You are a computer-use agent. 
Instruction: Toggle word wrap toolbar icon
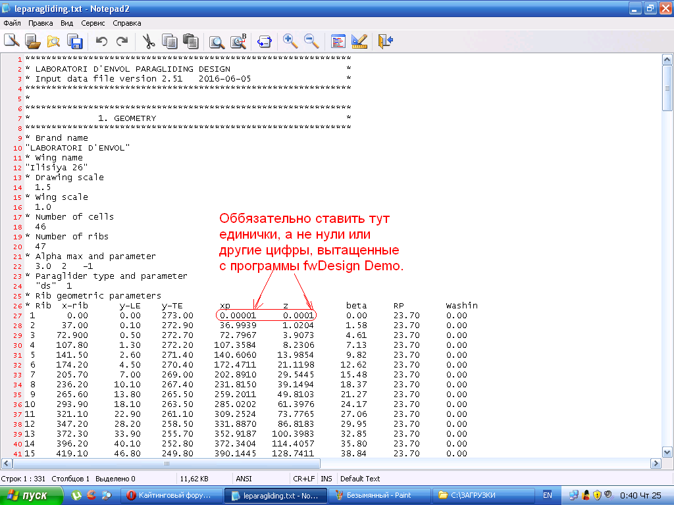(x=265, y=41)
